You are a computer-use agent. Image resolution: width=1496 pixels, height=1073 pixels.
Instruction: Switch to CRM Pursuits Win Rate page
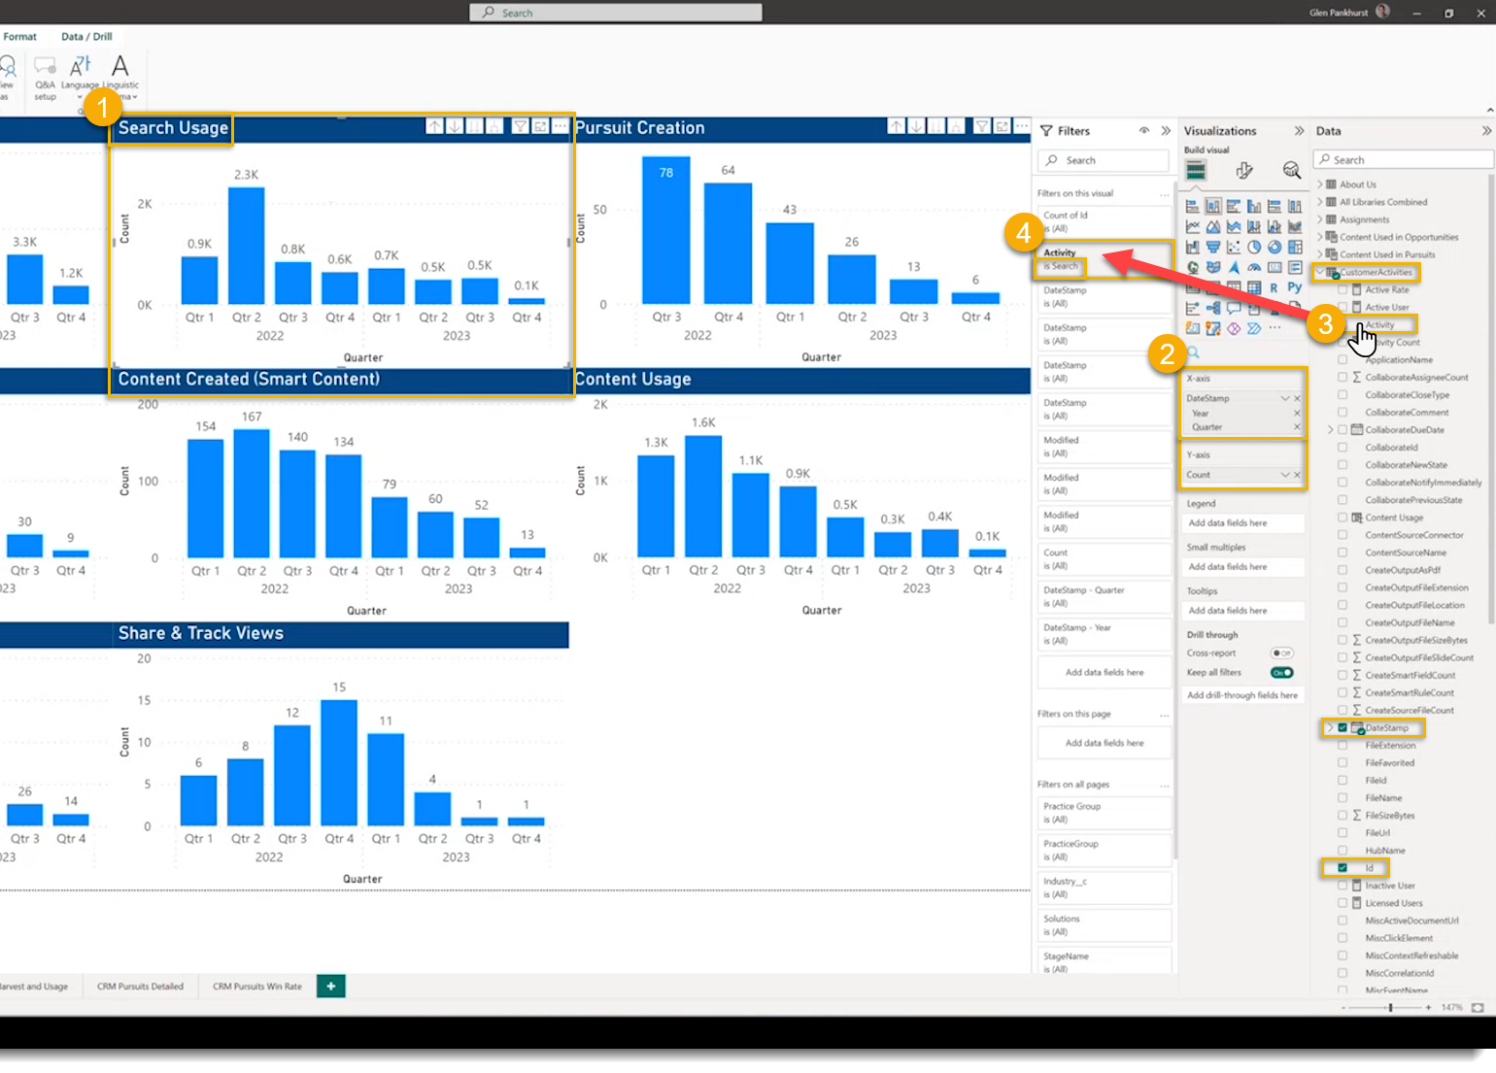click(257, 987)
